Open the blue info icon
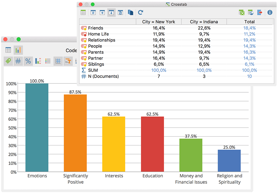 click(270, 12)
